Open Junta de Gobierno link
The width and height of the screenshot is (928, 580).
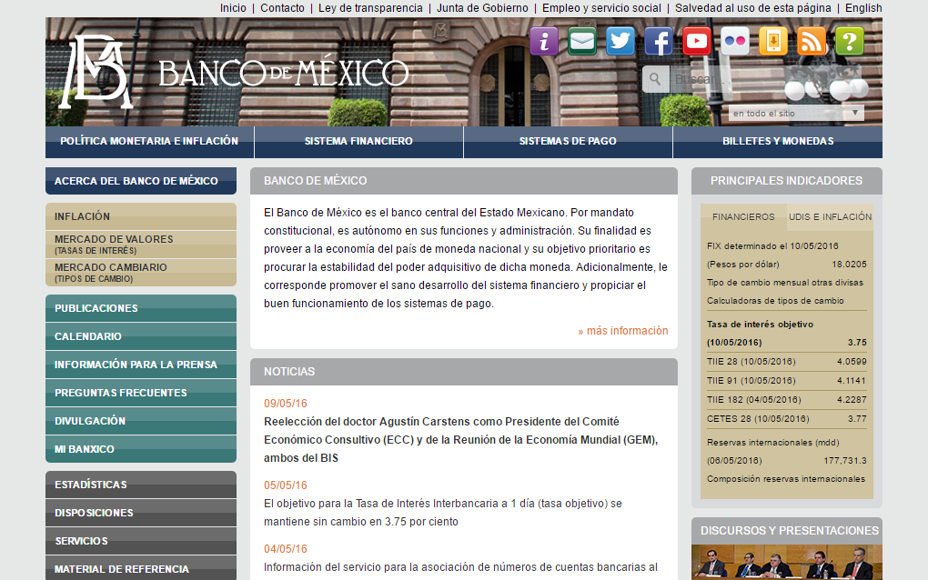pyautogui.click(x=482, y=7)
